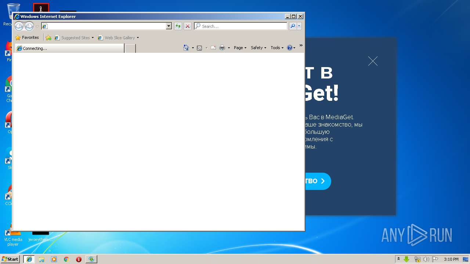Refresh the page with the green arrows icon
Screen dimensions: 470x264
178,26
